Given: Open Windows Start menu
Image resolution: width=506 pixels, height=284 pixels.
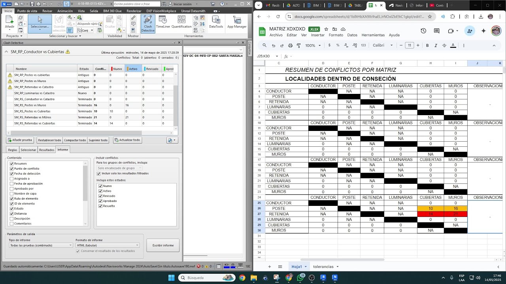Looking at the screenshot, I should [171, 278].
